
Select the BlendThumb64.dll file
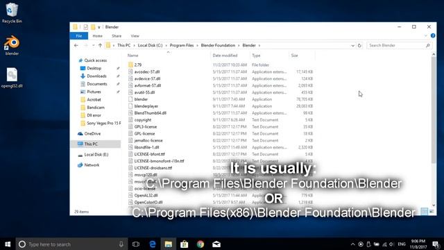[x=150, y=112]
